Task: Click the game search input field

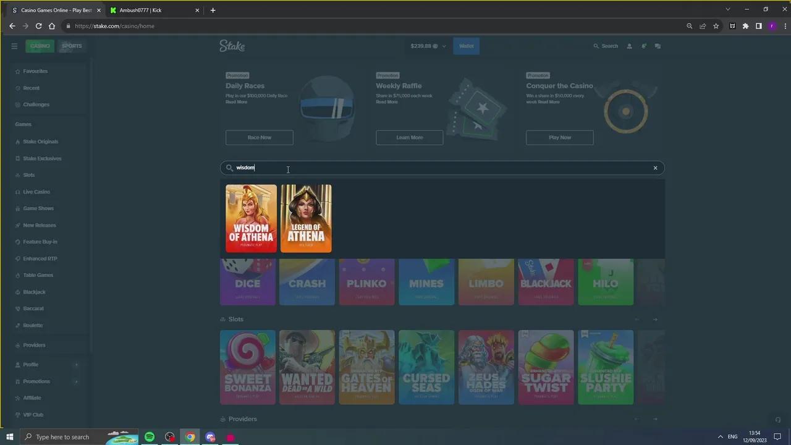Action: [442, 167]
